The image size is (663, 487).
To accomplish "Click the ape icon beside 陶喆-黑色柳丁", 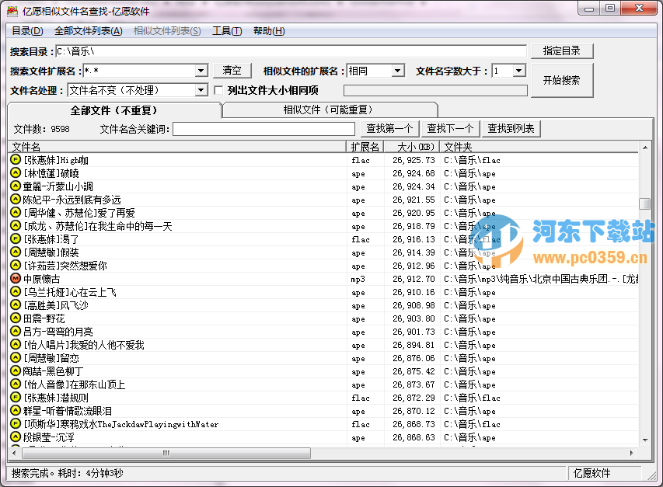I will [14, 371].
